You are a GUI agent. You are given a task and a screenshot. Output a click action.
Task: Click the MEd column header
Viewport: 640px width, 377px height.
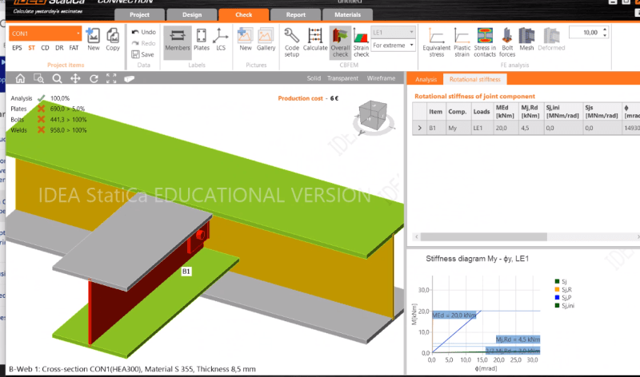click(x=505, y=111)
